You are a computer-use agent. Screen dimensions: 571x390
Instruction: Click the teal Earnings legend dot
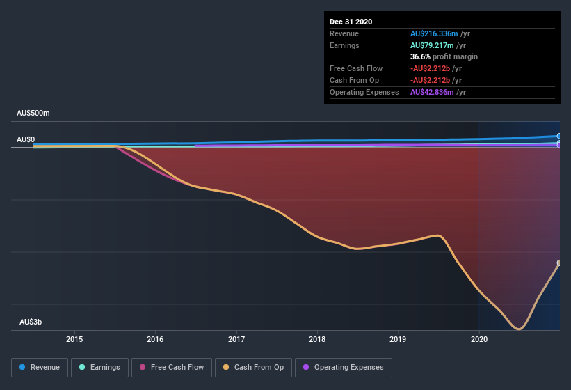coord(83,367)
